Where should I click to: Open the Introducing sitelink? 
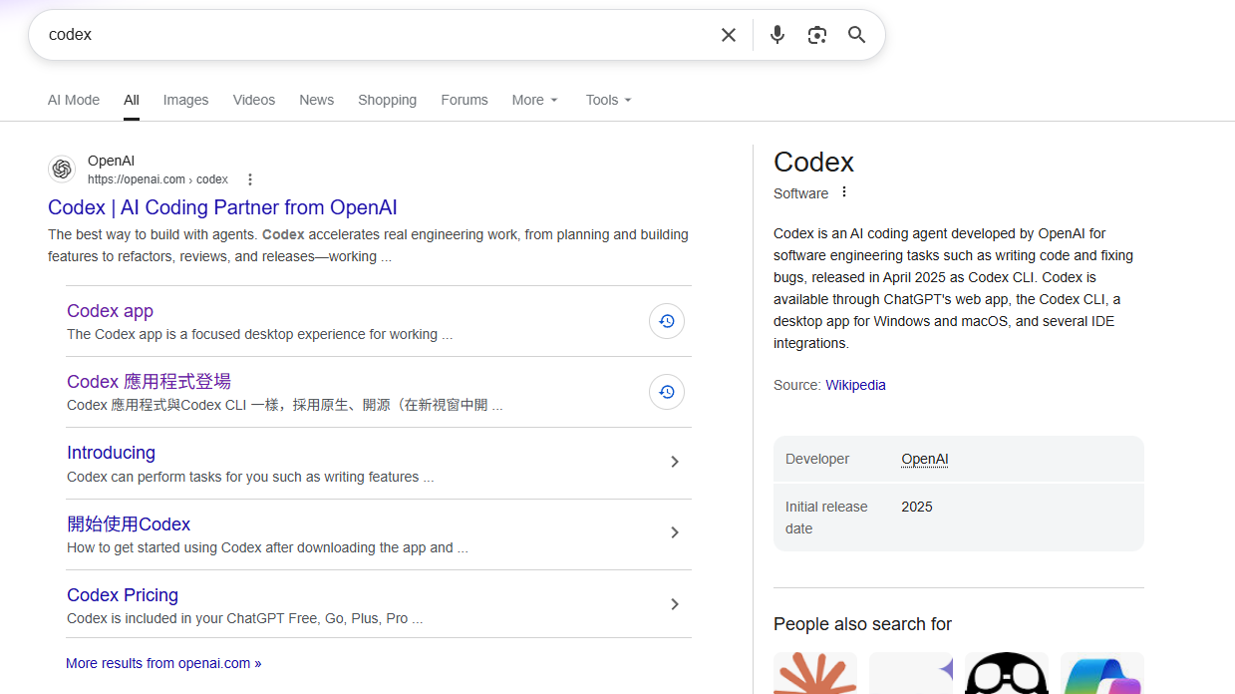click(x=111, y=453)
